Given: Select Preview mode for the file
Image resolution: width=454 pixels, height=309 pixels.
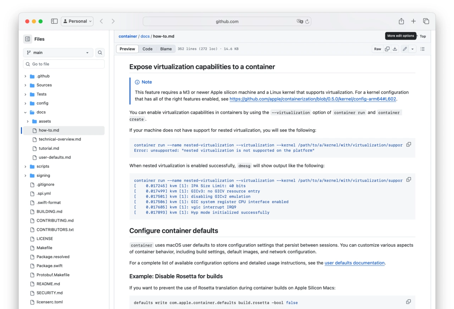Looking at the screenshot, I should 127,49.
